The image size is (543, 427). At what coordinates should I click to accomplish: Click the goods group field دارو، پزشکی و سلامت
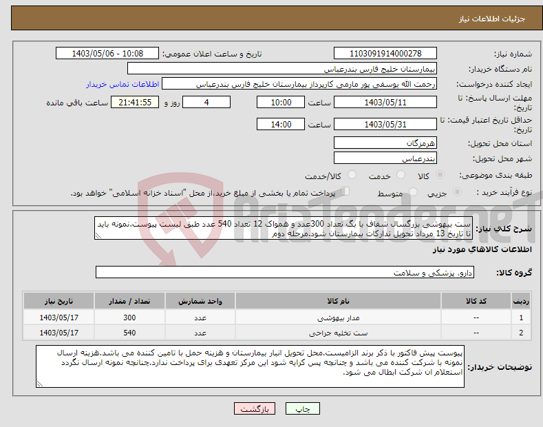285,273
